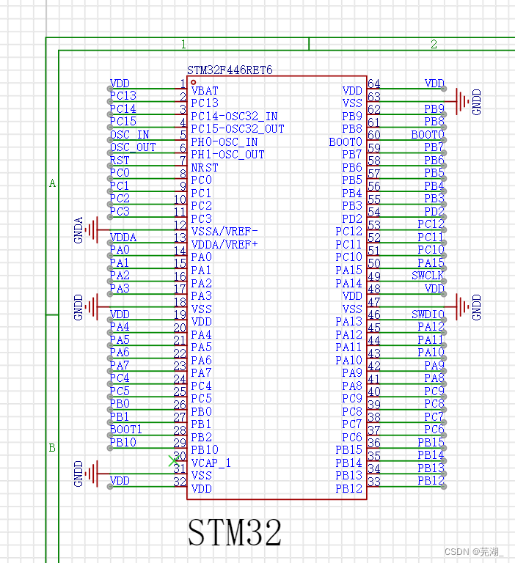
Task: Select the OSC_IN net label
Action: click(x=129, y=135)
